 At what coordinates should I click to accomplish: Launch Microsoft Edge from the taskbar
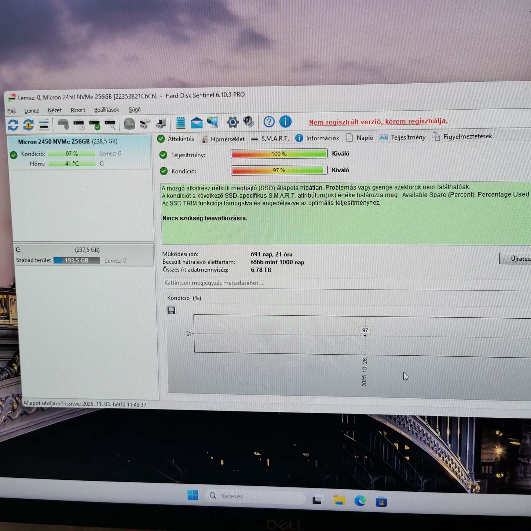[x=360, y=501]
